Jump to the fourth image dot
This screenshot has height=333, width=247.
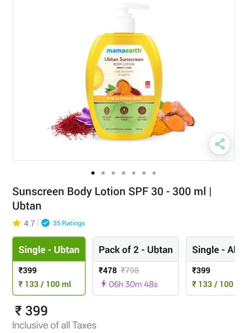(x=124, y=173)
